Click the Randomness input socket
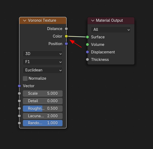Viewport: 153px width, 149px height. click(x=19, y=123)
